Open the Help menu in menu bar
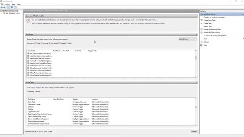 coord(19,4)
